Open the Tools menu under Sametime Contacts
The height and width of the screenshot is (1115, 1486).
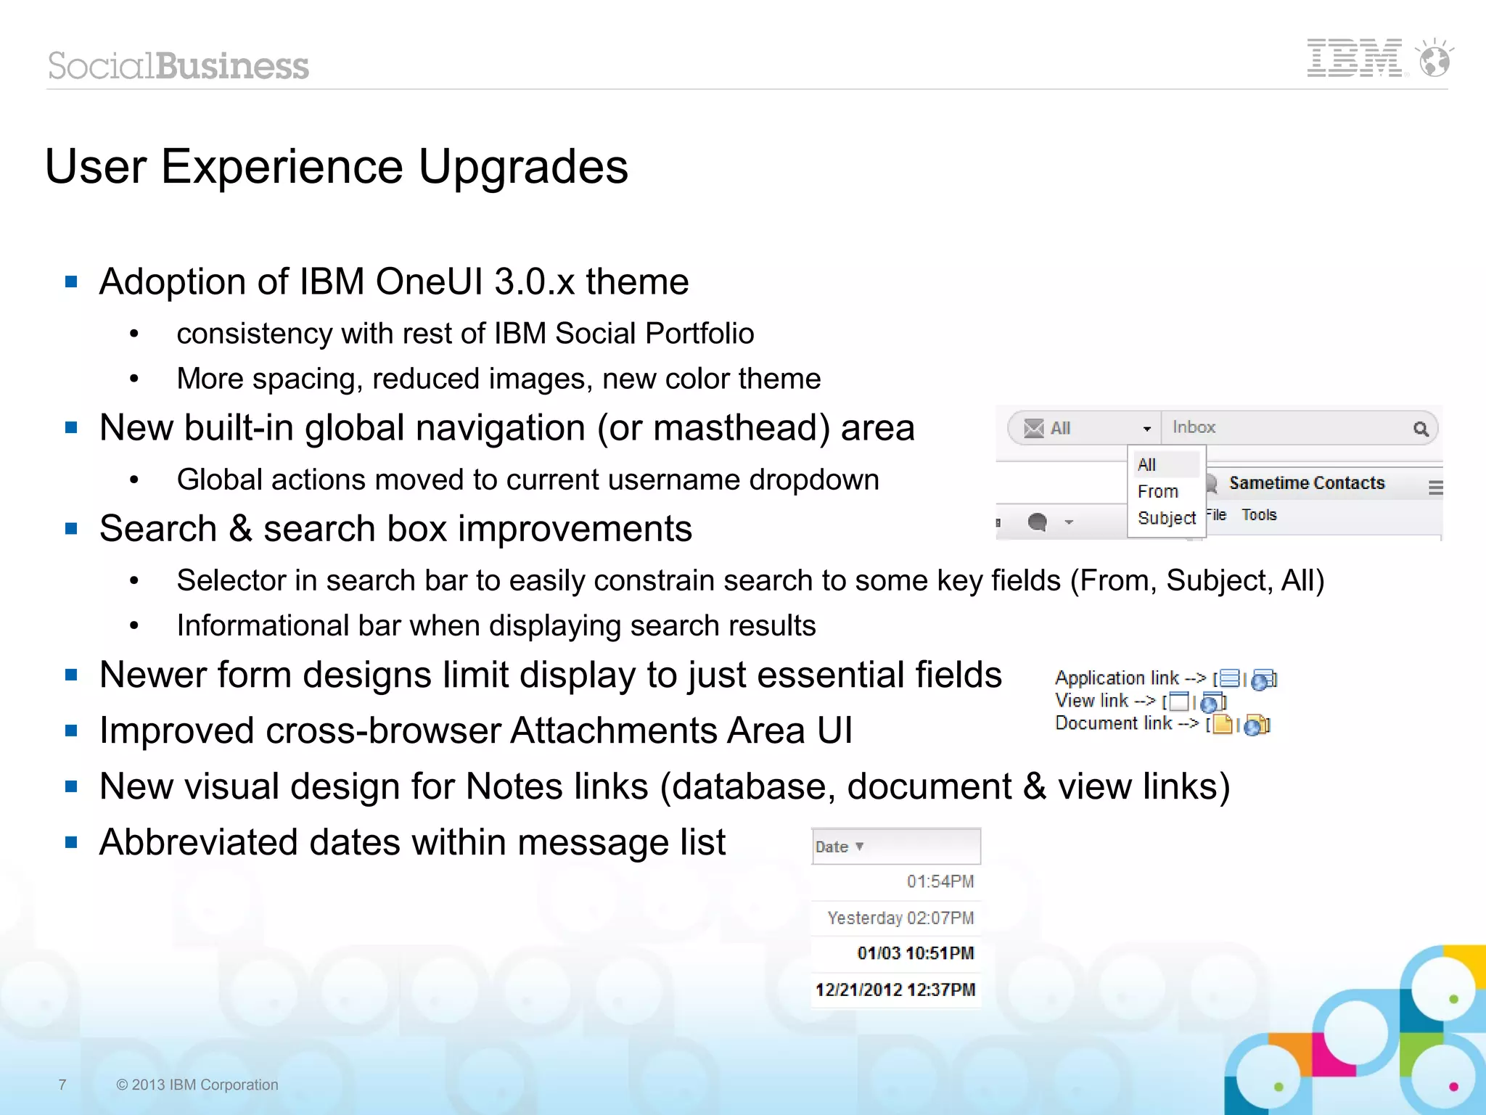pos(1259,514)
